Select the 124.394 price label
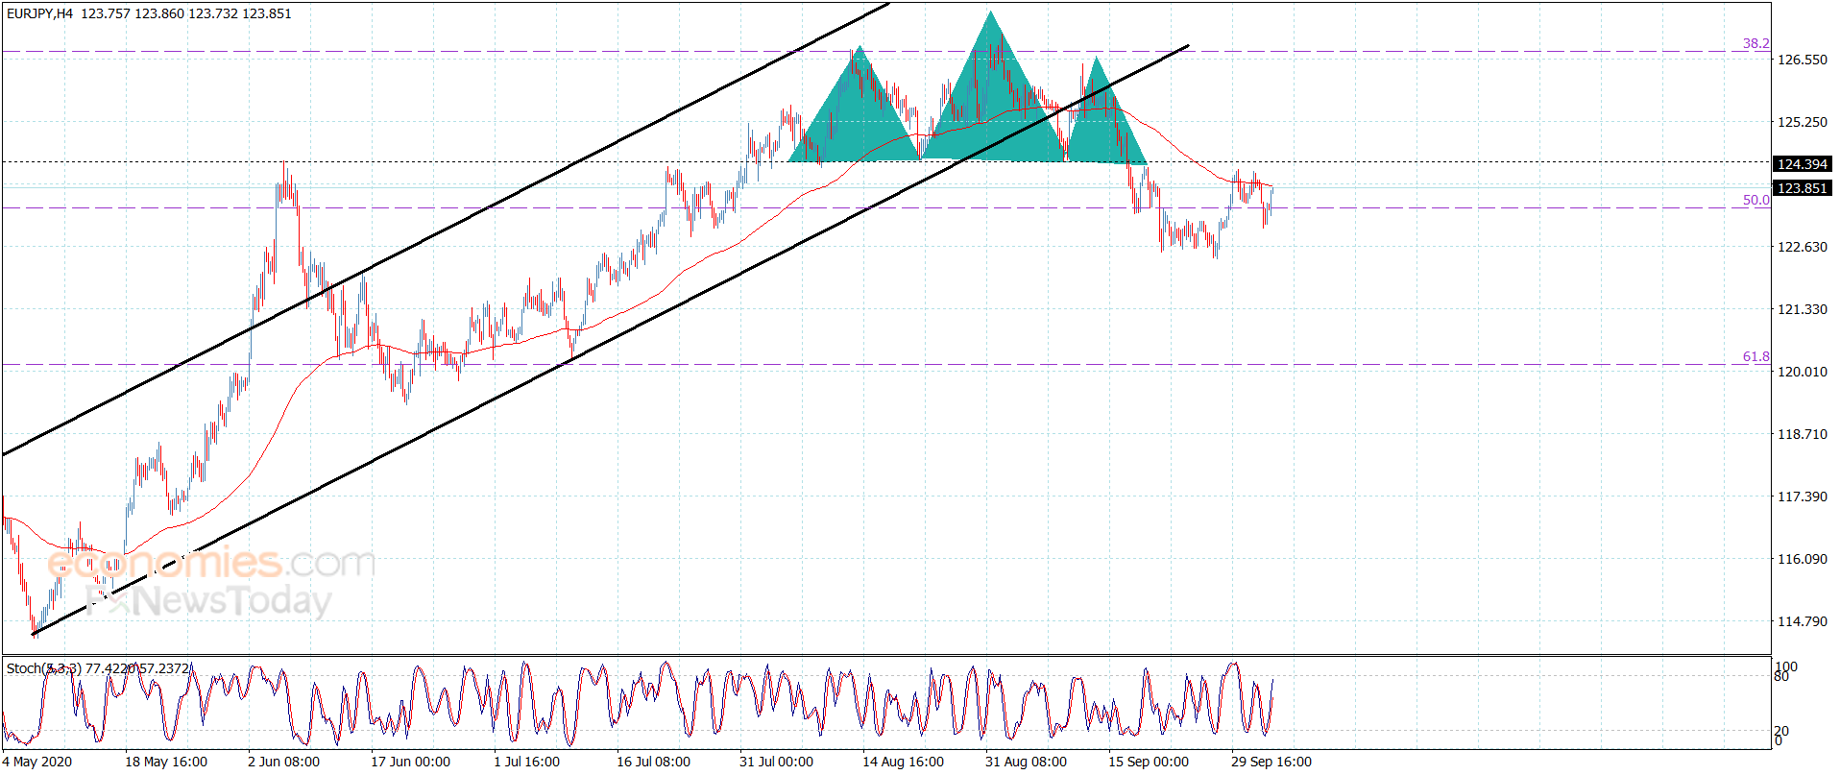 coord(1803,164)
